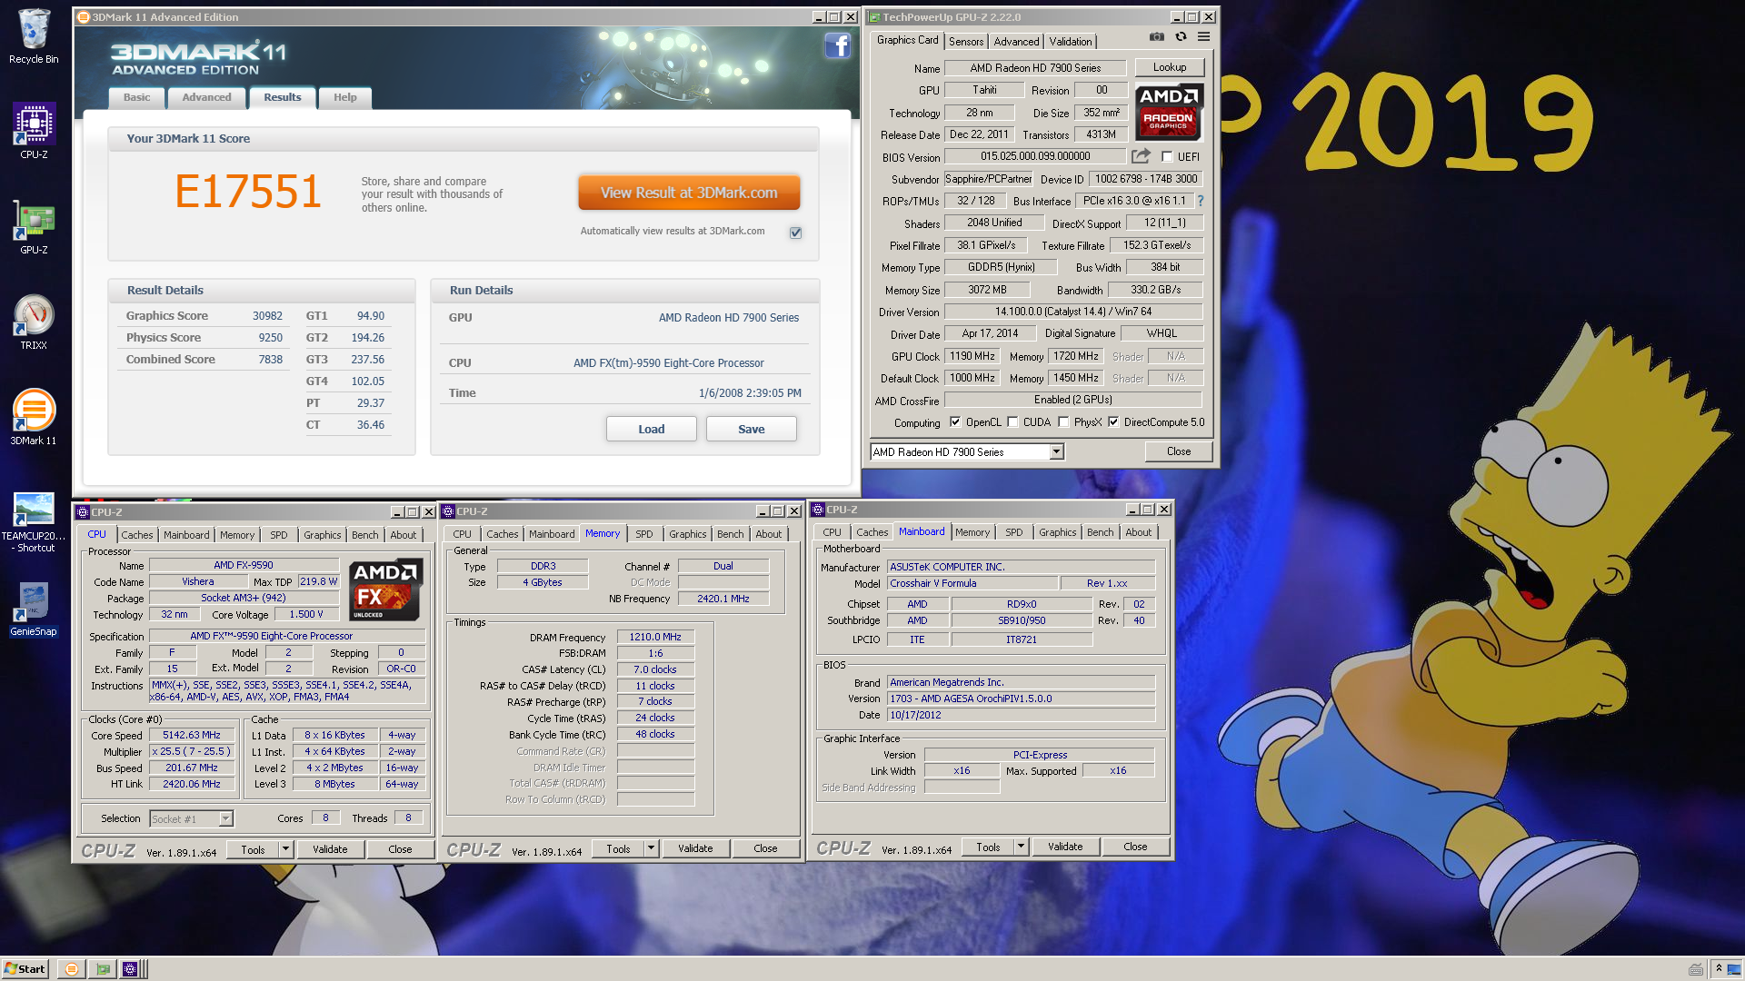Open the GPU-Z hamburger menu icon
1745x981 pixels.
(1203, 37)
